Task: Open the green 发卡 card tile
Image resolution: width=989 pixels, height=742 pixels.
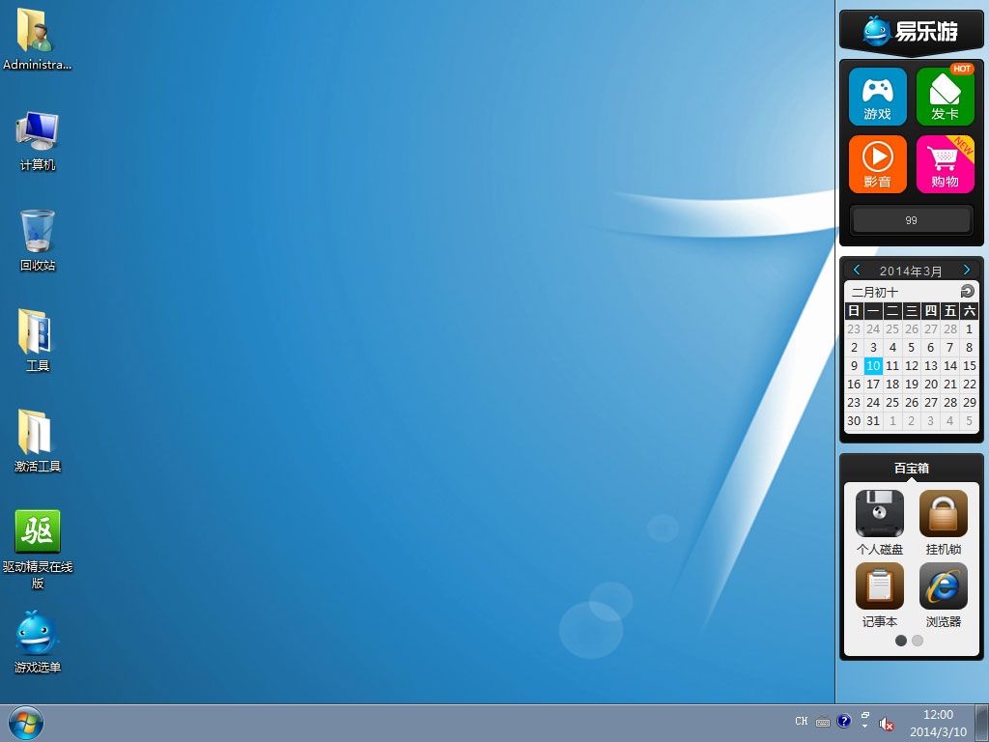Action: coord(945,97)
